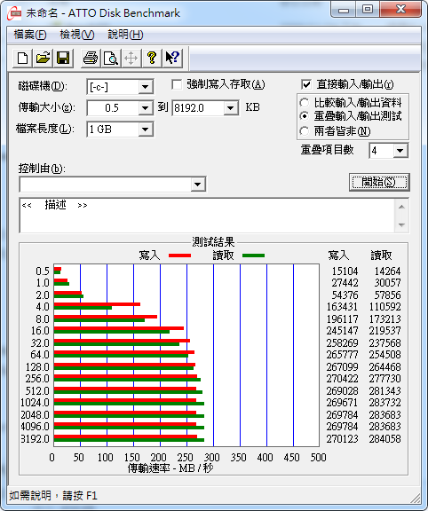Click the 1024.0 transfer size row label

(35, 403)
